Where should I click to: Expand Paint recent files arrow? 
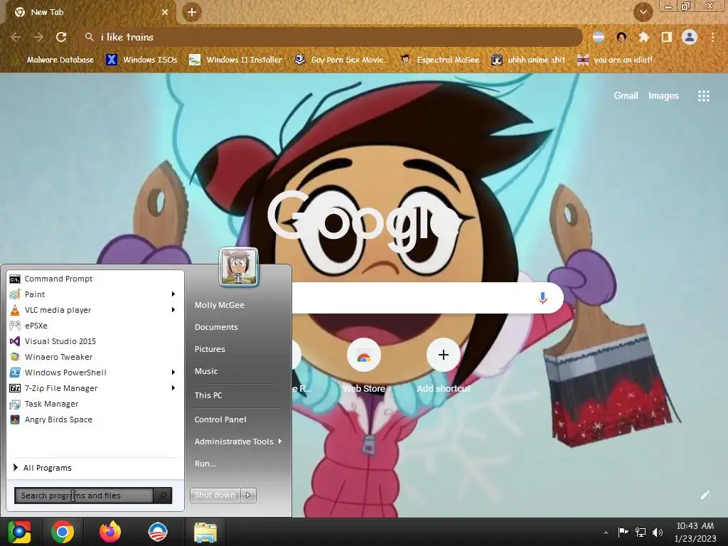[x=173, y=294]
